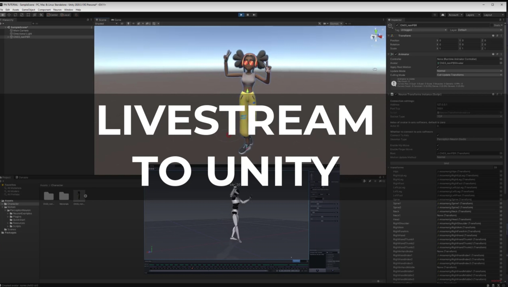508x287 pixels.
Task: Select the Rotate tool in the toolbar
Action: 15,15
